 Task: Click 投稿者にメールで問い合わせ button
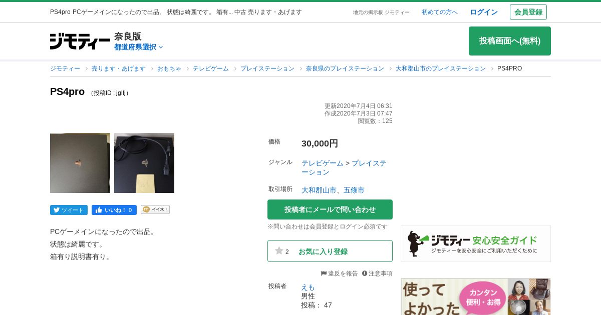coord(330,209)
